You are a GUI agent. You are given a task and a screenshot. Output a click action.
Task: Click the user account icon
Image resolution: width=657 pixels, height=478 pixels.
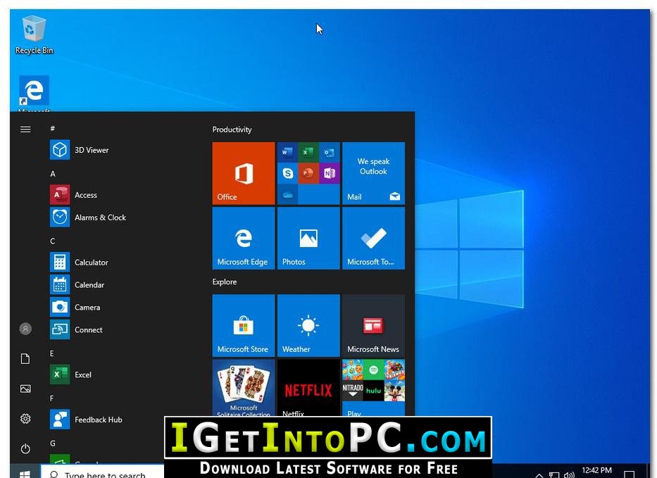click(x=25, y=329)
